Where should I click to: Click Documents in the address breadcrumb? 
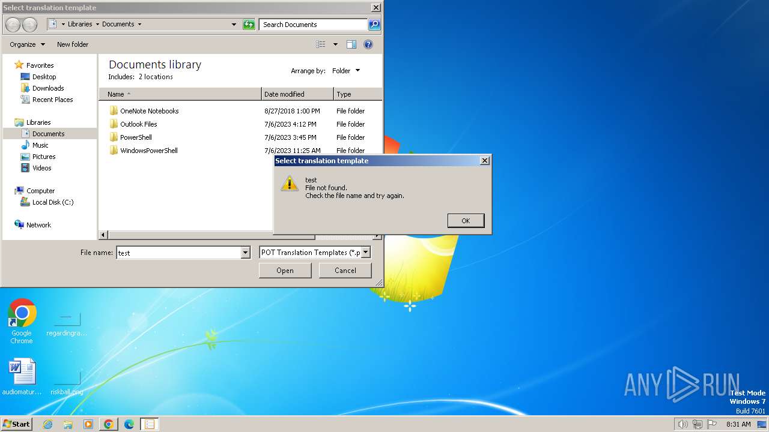[x=118, y=25]
